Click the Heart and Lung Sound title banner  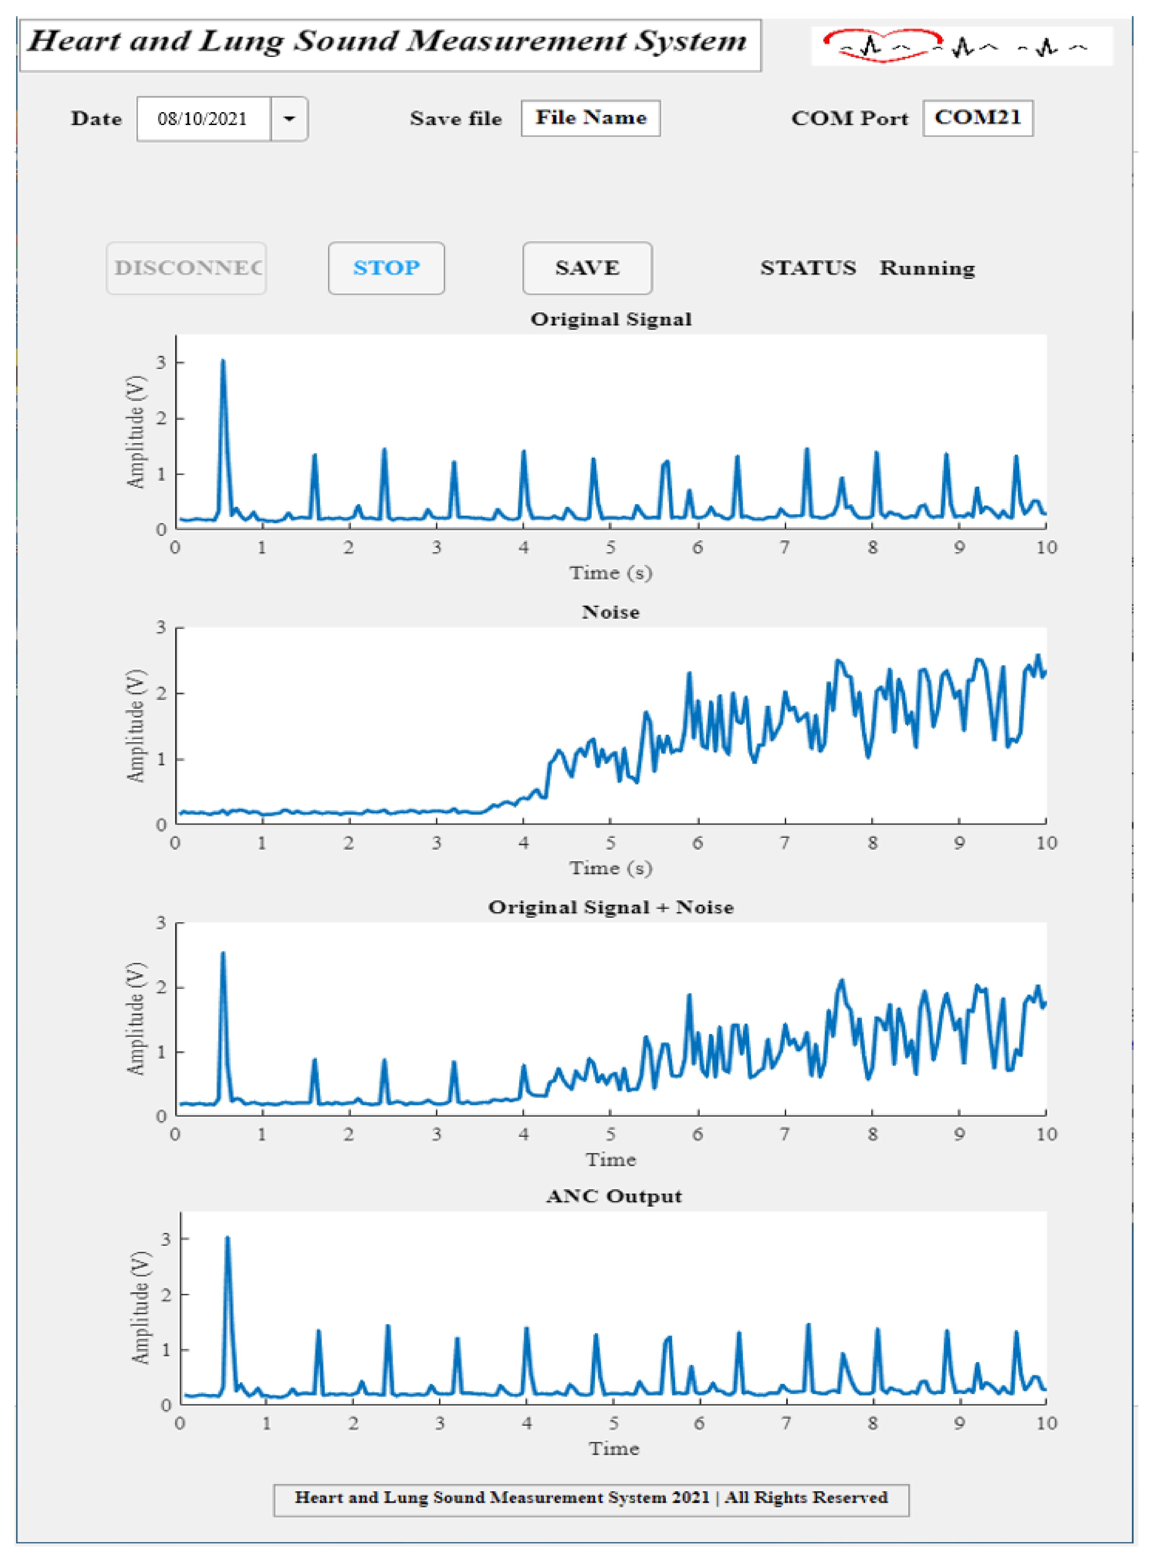click(390, 45)
